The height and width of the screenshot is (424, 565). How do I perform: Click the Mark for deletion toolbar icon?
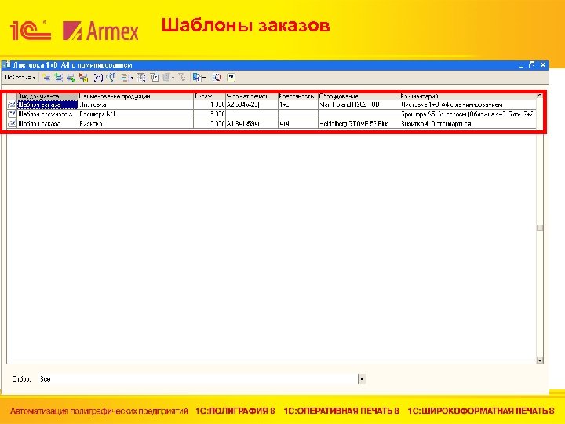point(84,77)
